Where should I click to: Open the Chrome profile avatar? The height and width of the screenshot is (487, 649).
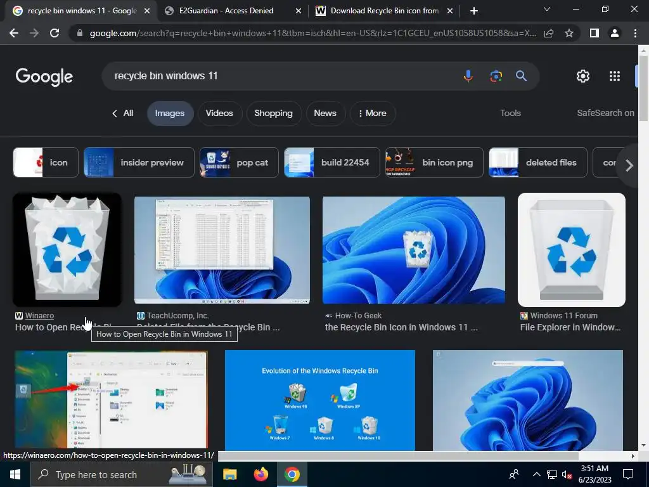[615, 33]
